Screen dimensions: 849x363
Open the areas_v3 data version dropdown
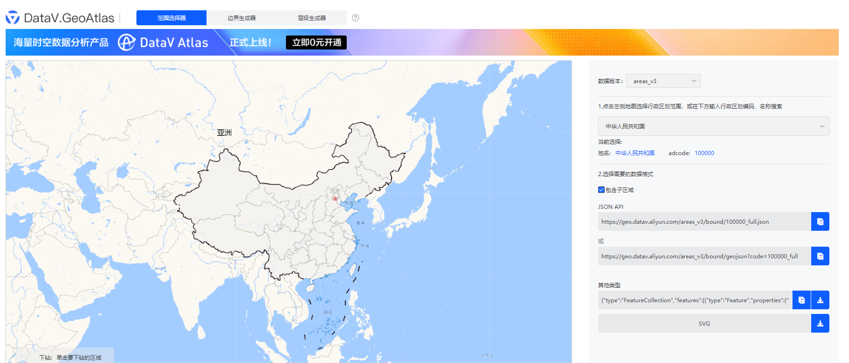pyautogui.click(x=664, y=81)
